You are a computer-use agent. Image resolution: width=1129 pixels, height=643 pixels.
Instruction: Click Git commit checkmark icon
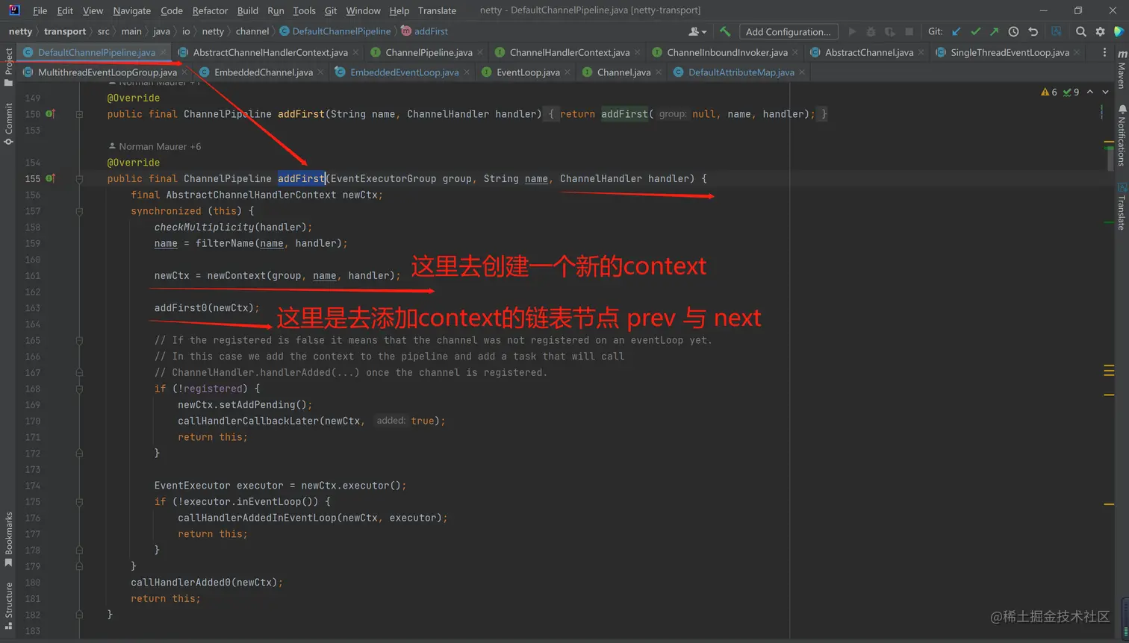click(975, 31)
